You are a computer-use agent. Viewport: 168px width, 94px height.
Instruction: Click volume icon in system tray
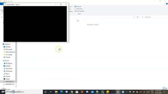point(141,92)
